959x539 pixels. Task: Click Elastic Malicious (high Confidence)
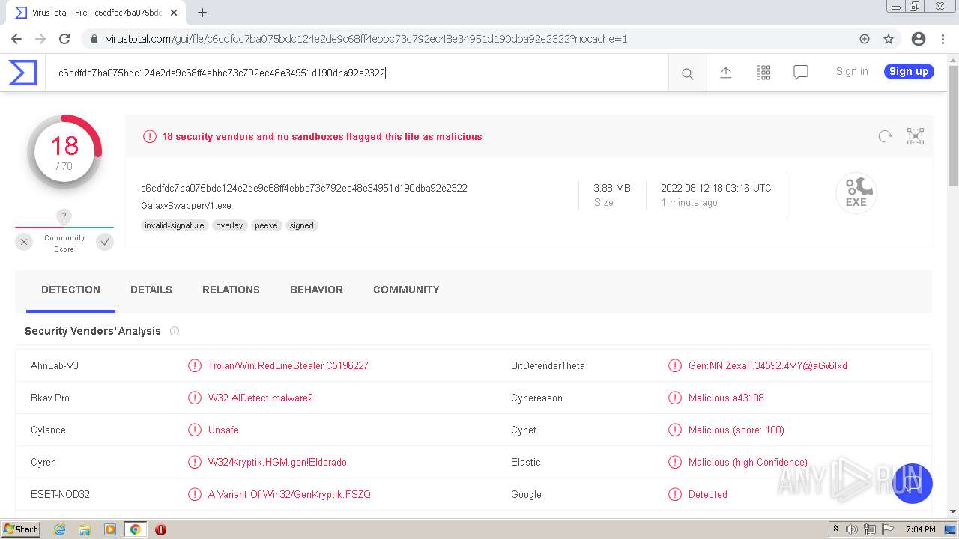click(x=748, y=463)
